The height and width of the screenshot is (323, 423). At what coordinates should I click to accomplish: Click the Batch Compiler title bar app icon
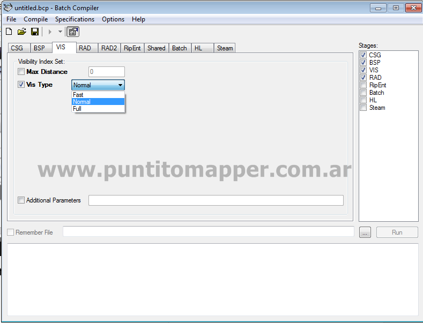coord(8,7)
